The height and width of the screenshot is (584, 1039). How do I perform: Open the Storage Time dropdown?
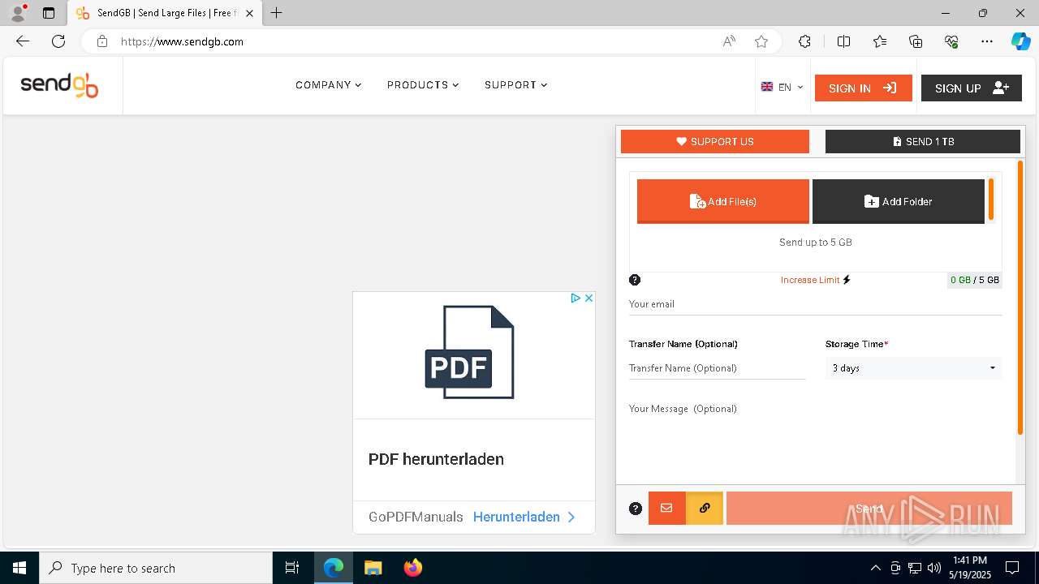point(913,368)
